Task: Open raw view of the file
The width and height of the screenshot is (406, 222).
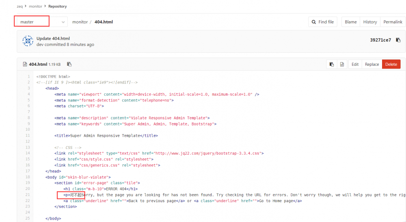Action: coord(342,64)
